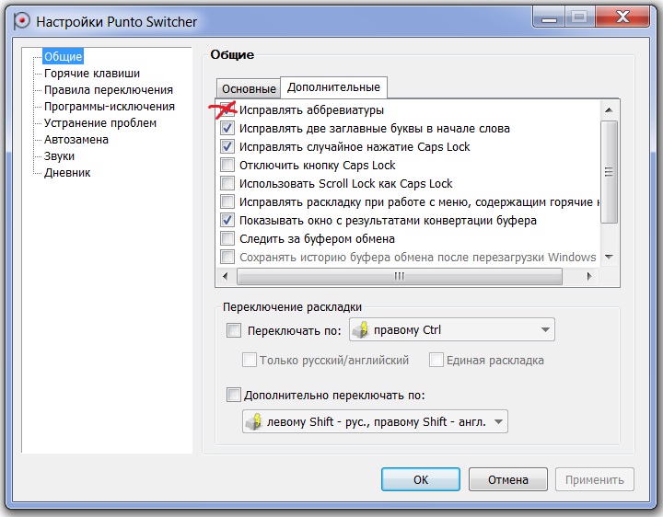Click the keyboard icon beside правому Ctrl

(361, 330)
